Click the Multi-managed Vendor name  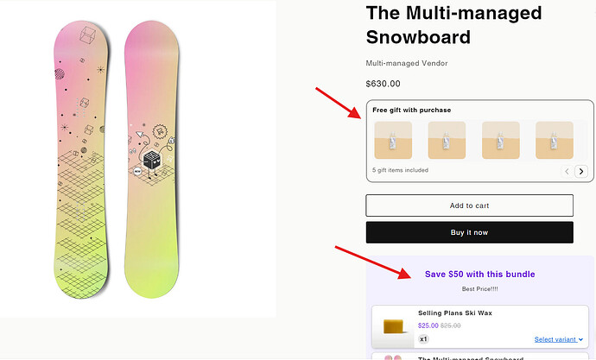point(407,63)
